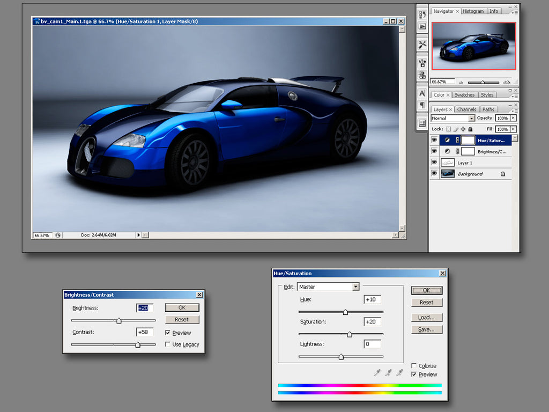Click the layer mask thumbnail on the Hue/Saturation layer

pos(468,141)
